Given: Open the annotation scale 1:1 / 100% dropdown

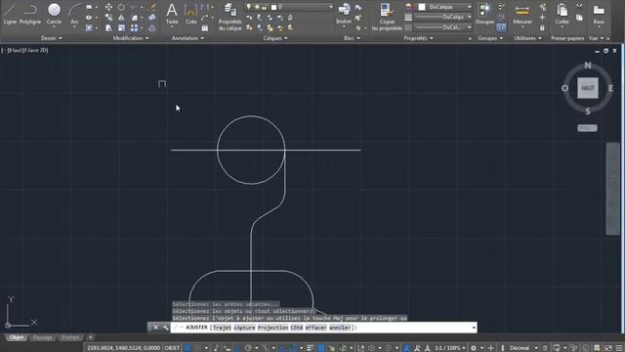Looking at the screenshot, I should pyautogui.click(x=449, y=348).
